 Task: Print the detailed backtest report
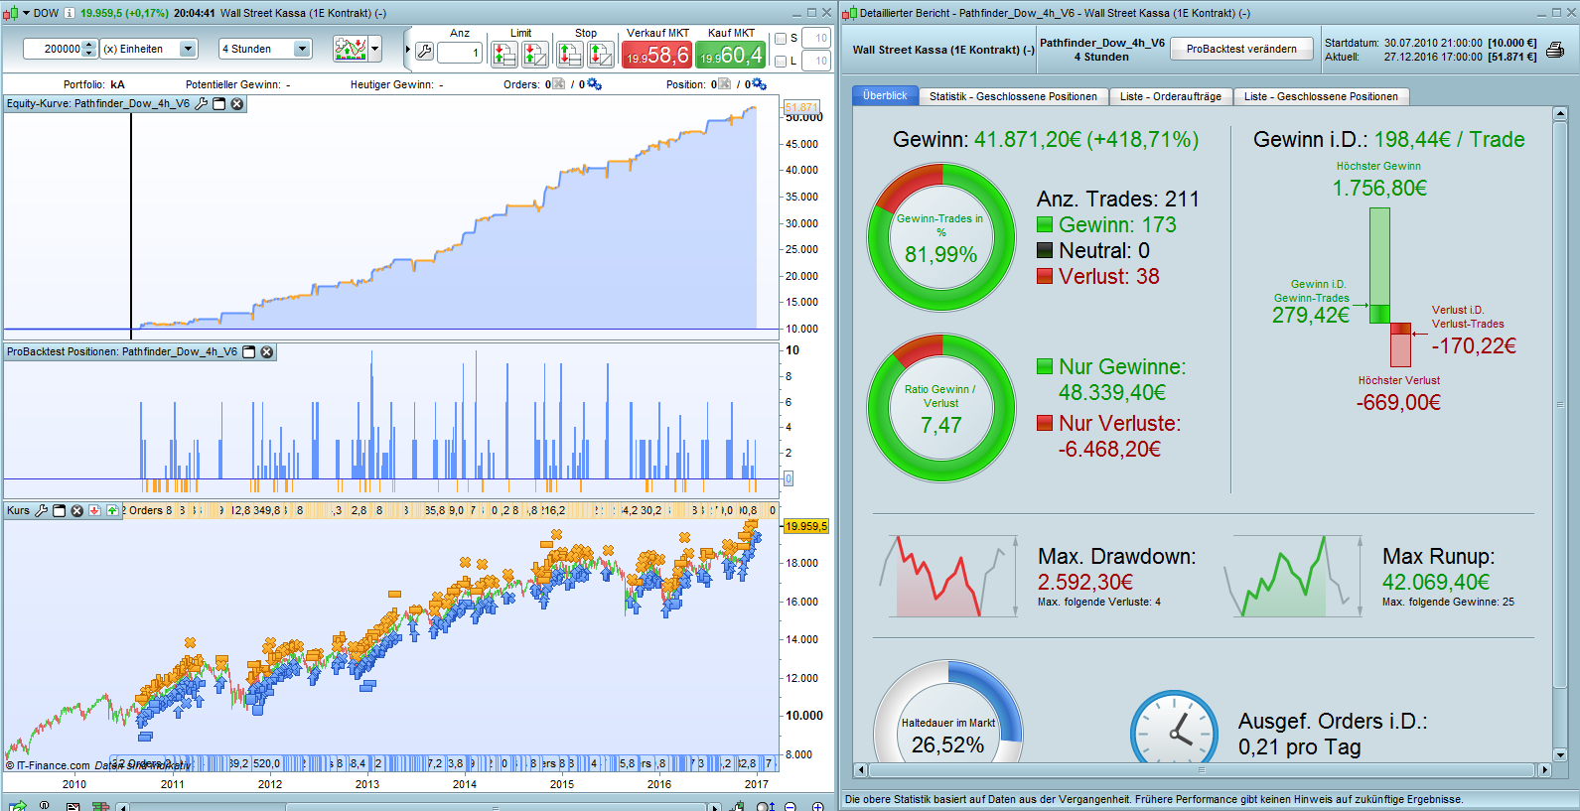1555,50
